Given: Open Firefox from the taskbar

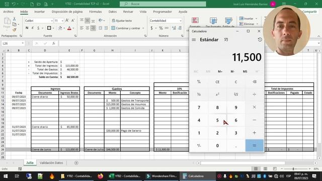Looking at the screenshot, I should pos(101,176).
